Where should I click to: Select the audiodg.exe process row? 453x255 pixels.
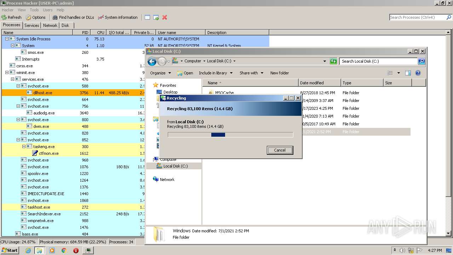73,113
